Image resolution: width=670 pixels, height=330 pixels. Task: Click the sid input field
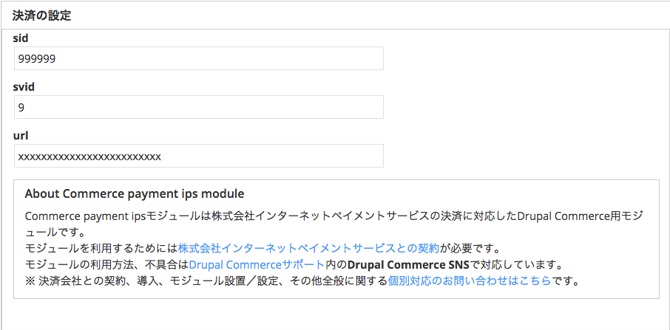198,59
